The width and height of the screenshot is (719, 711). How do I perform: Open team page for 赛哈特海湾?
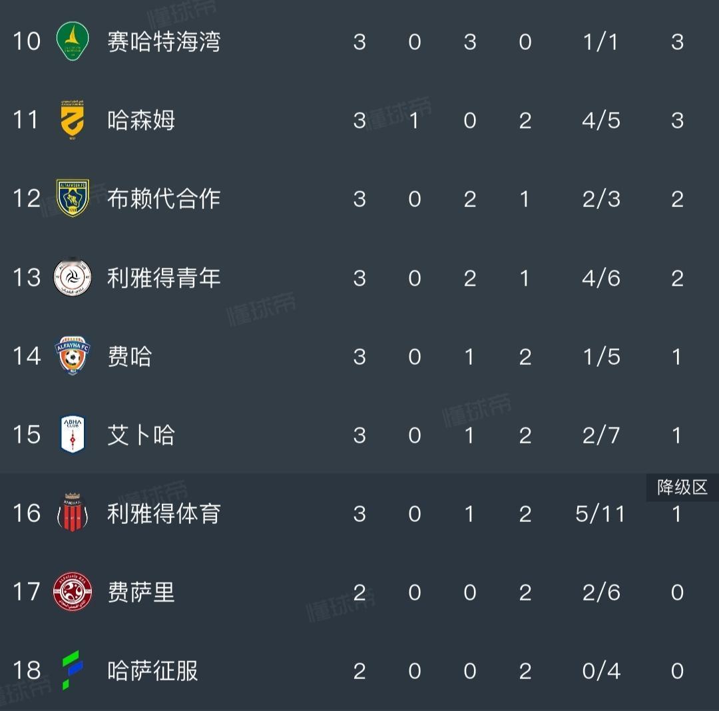click(164, 42)
